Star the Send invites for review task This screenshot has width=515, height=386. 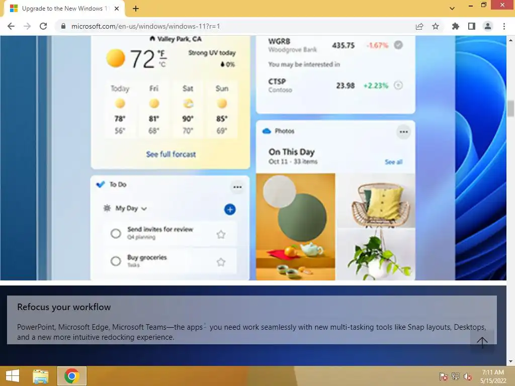[221, 234]
